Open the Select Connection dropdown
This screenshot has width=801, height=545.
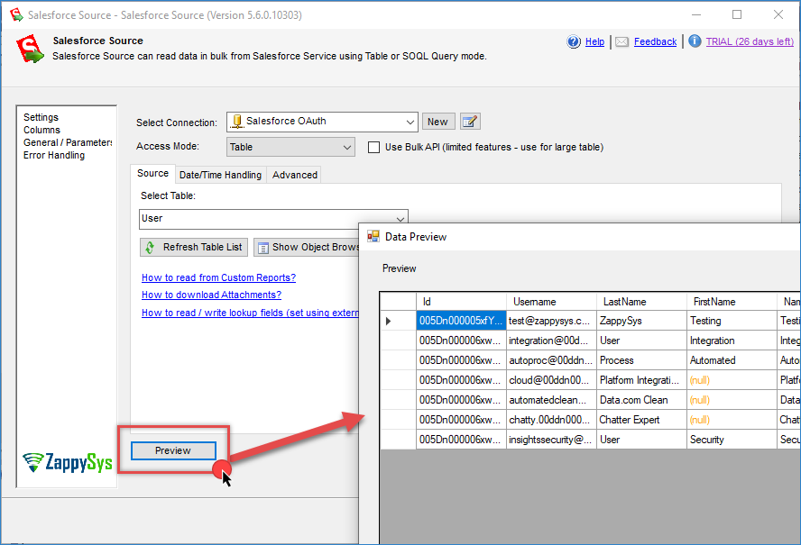click(322, 122)
